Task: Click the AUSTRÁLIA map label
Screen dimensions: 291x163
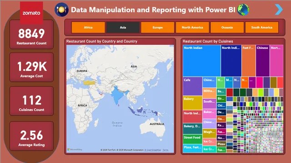Action: click(x=157, y=124)
